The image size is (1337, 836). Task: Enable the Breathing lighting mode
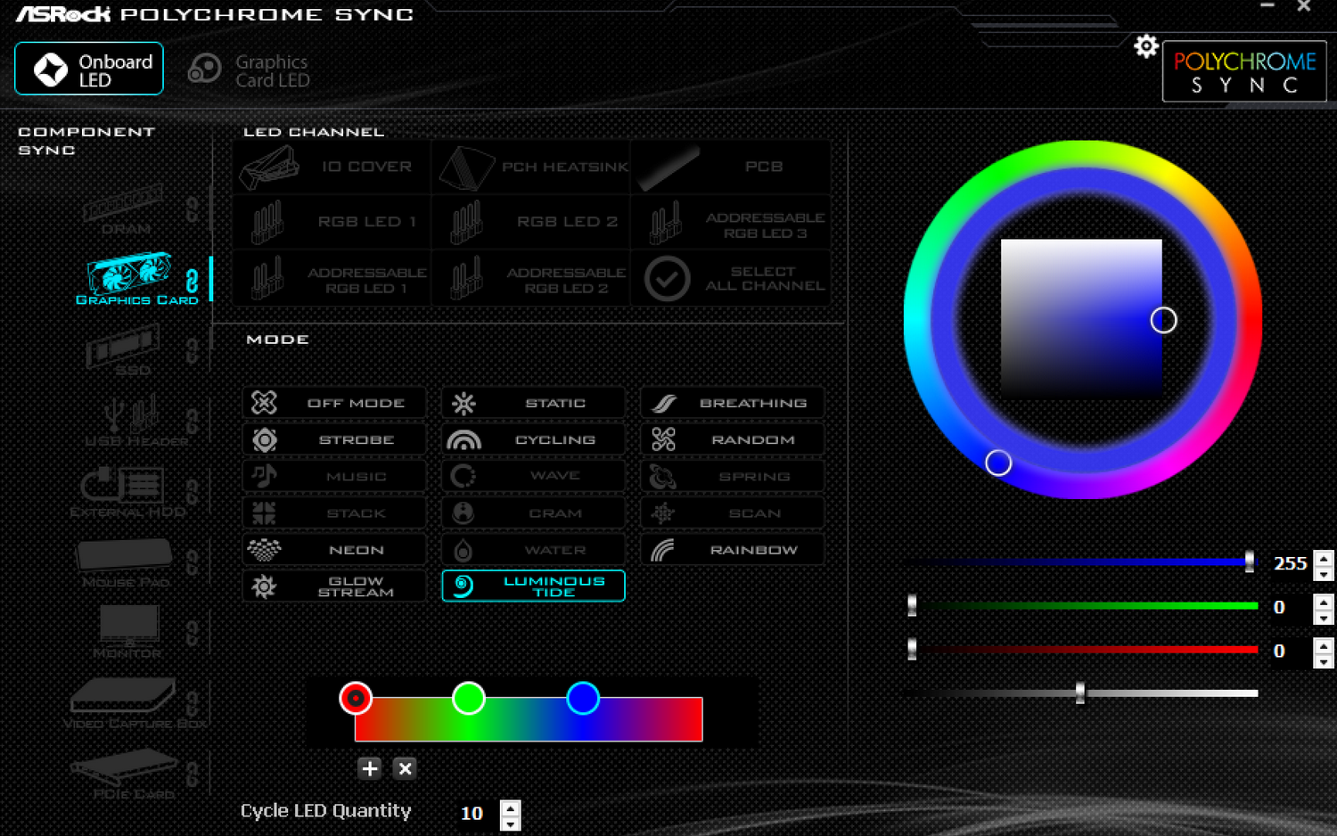[731, 402]
